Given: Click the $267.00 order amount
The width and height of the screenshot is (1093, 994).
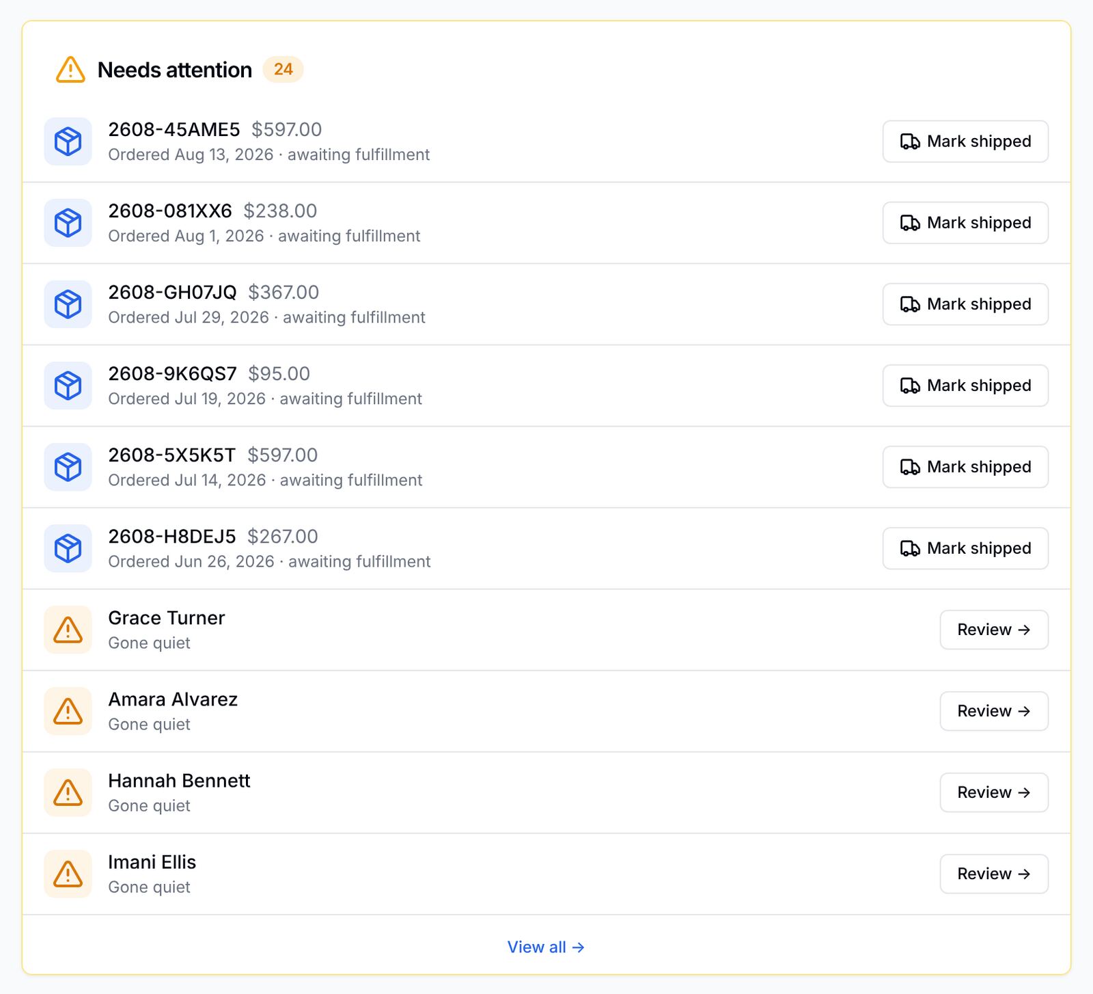Looking at the screenshot, I should click(283, 536).
